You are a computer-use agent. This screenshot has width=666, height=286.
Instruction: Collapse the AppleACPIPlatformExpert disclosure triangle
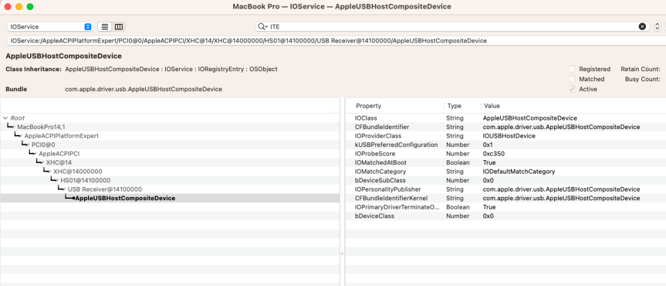[21, 136]
